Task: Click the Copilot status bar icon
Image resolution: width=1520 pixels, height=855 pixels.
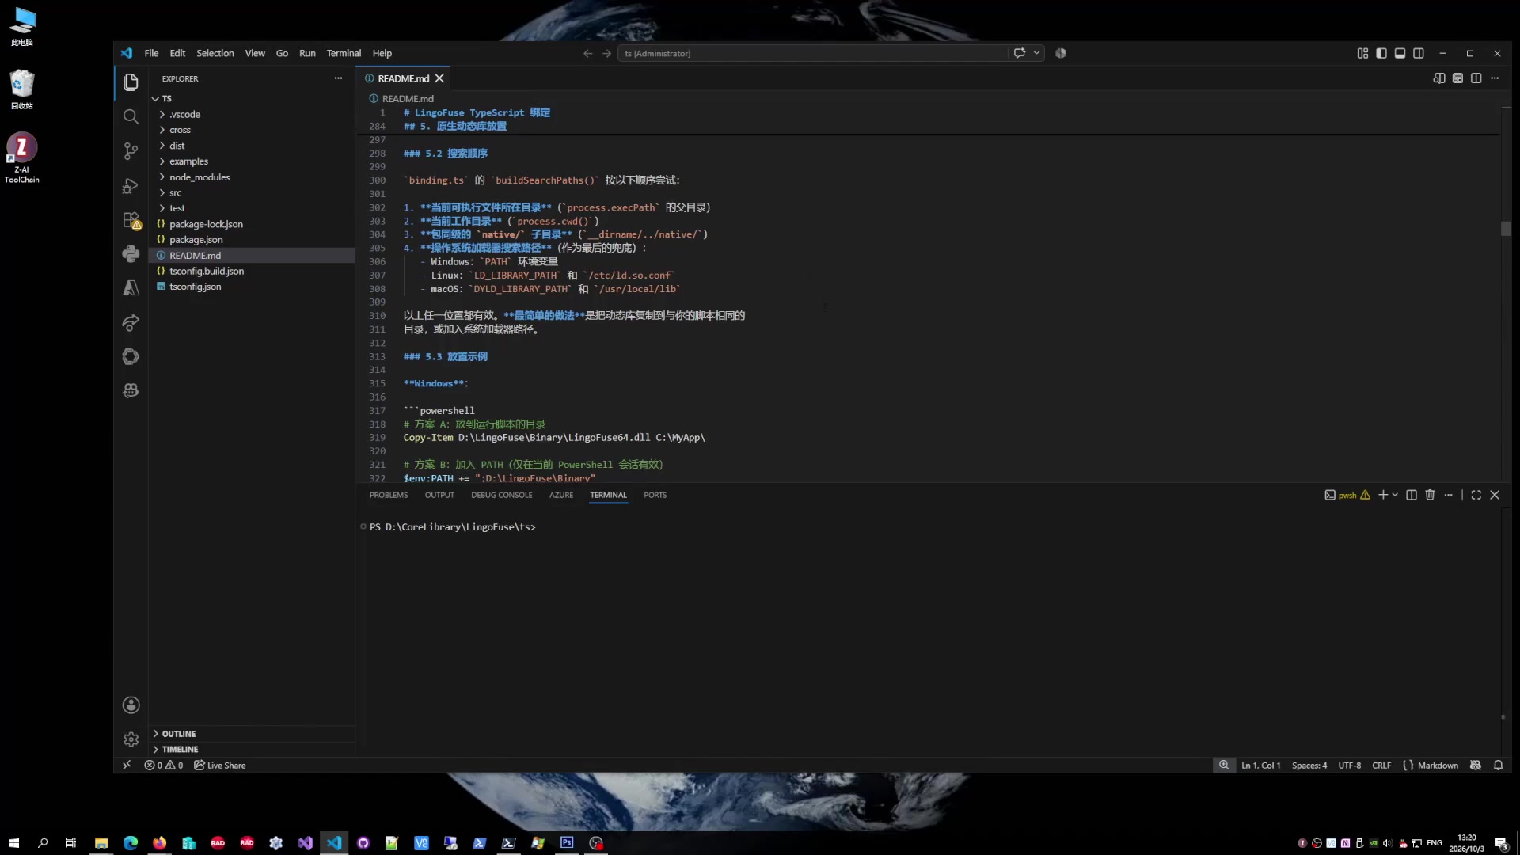Action: [1476, 766]
